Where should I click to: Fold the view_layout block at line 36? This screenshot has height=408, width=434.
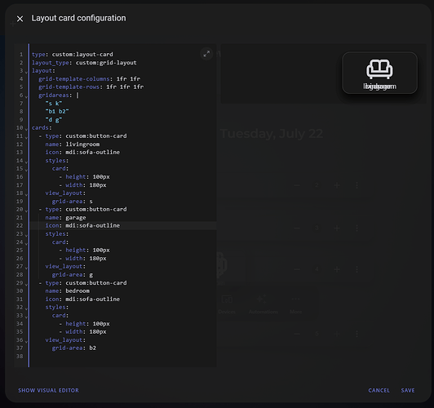coord(27,341)
